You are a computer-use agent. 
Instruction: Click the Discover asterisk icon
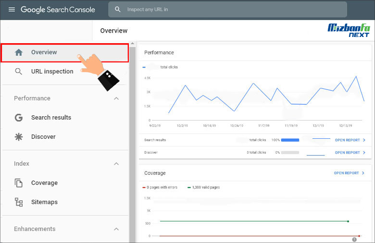[19, 137]
